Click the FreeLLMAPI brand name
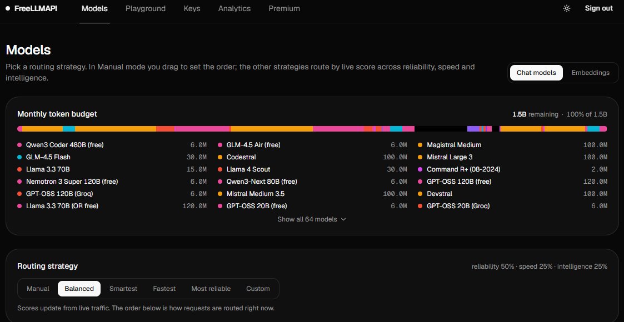The height and width of the screenshot is (322, 624). point(36,8)
